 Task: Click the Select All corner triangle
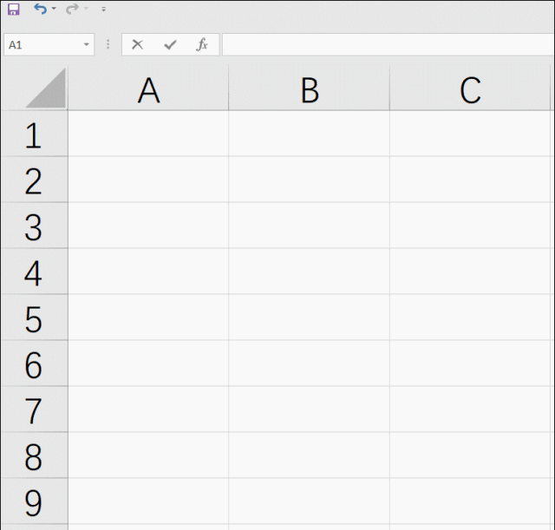pos(46,89)
